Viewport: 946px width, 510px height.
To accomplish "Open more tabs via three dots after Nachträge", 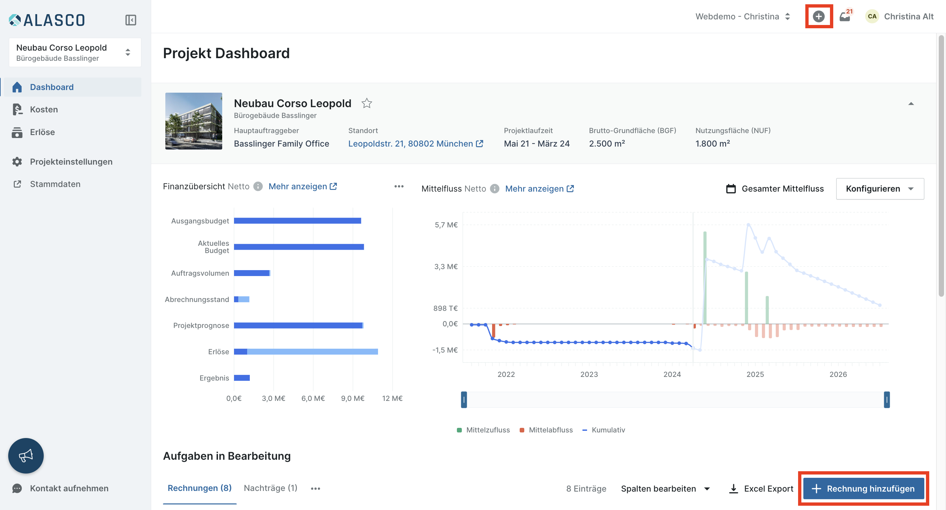I will pyautogui.click(x=316, y=488).
